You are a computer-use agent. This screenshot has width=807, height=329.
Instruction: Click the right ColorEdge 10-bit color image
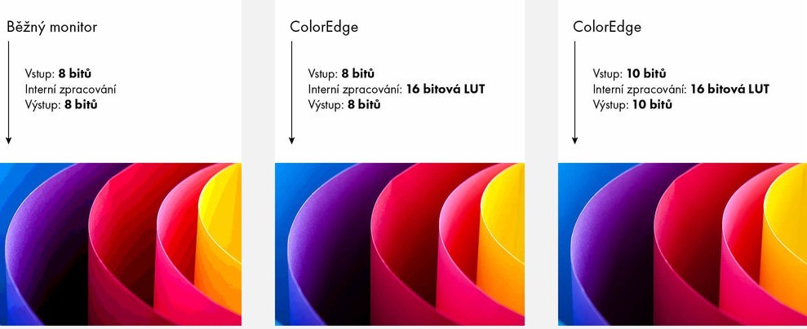(x=682, y=243)
